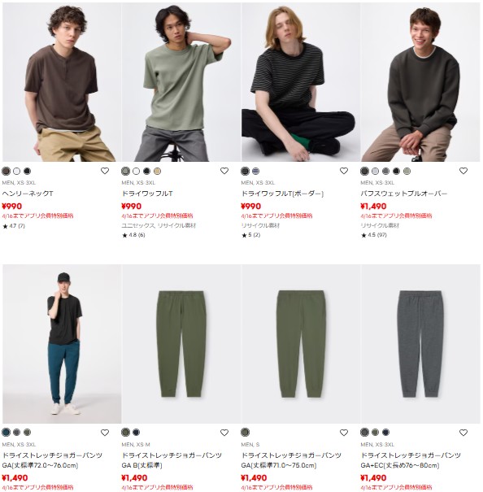Favorite the パフスウェットプルオーバー heart icon
This screenshot has width=483, height=492.
(463, 171)
